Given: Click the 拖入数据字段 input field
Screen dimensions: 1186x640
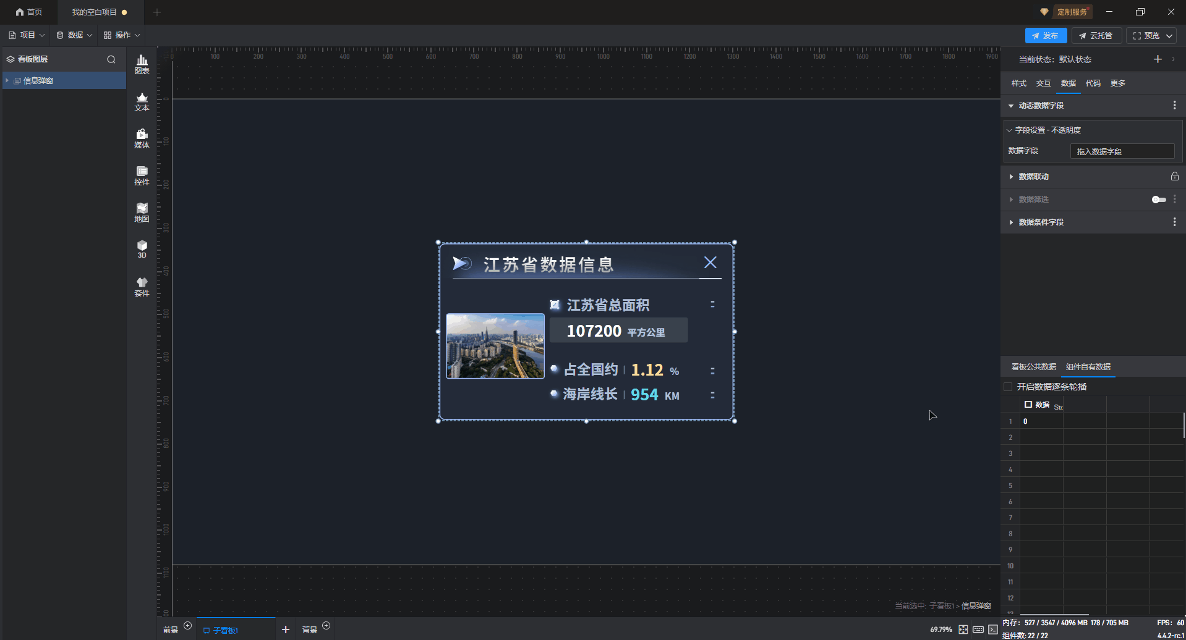Looking at the screenshot, I should pos(1122,151).
